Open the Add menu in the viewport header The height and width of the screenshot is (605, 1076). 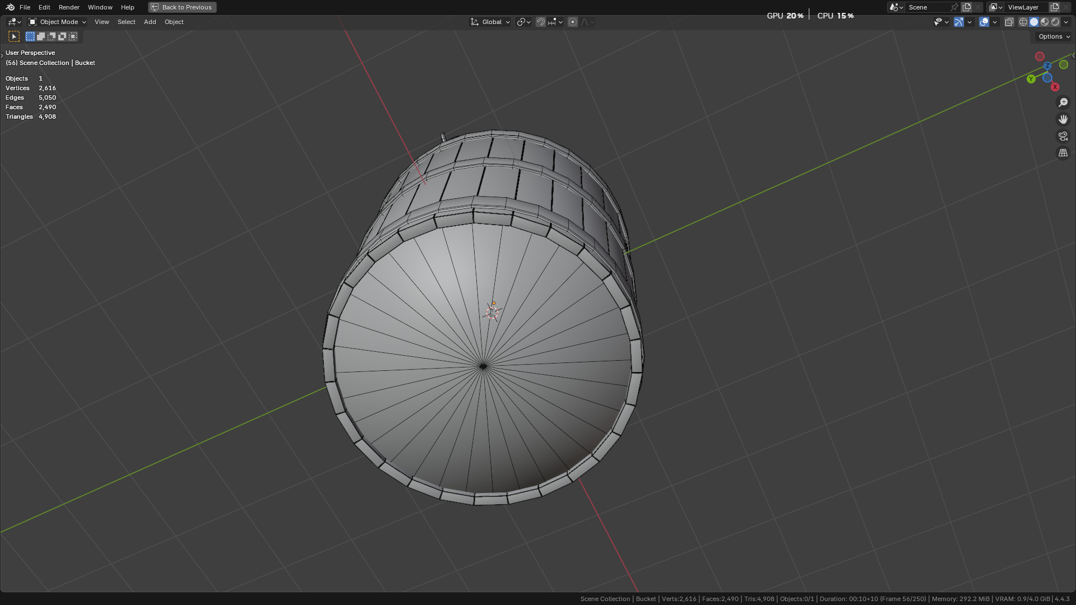pos(150,22)
